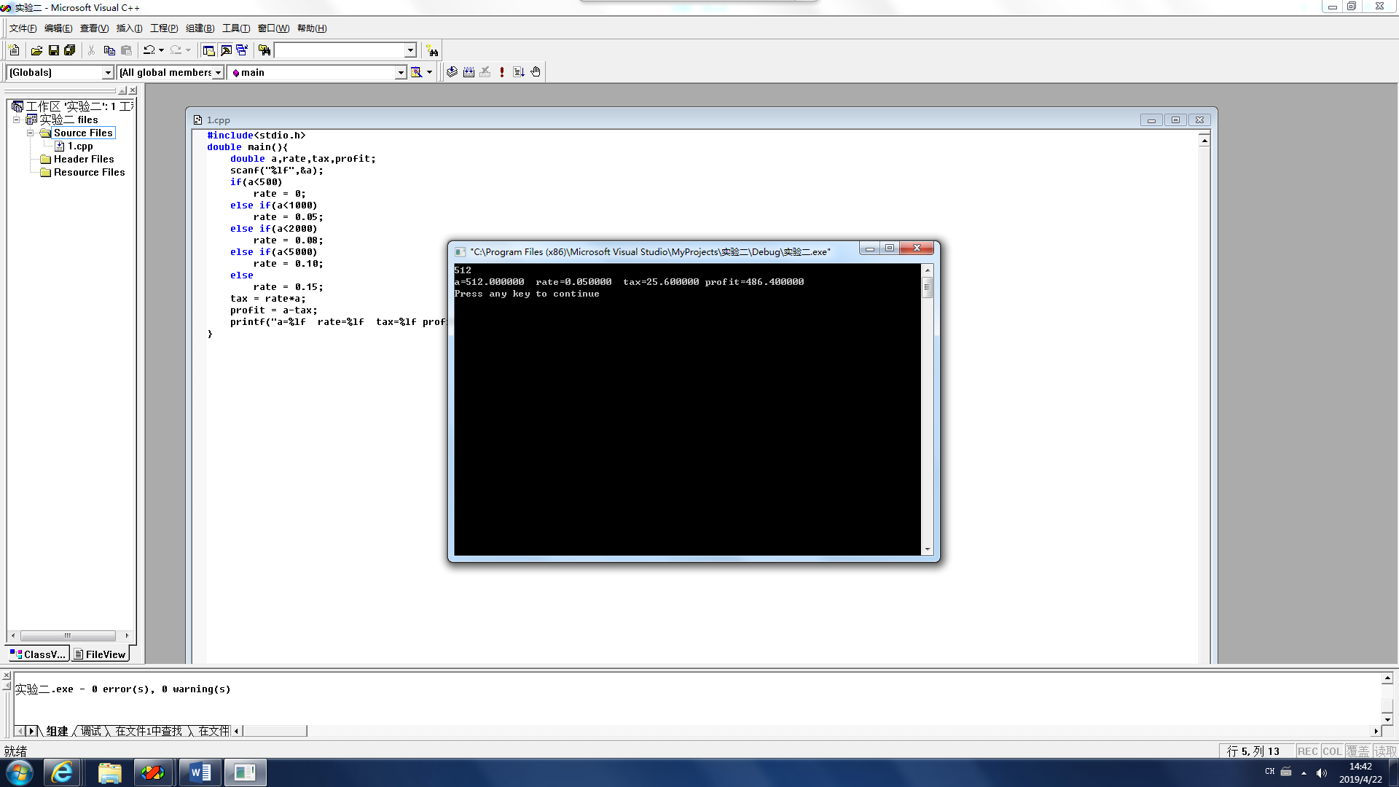Collapse the Source Files folder

pyautogui.click(x=31, y=133)
